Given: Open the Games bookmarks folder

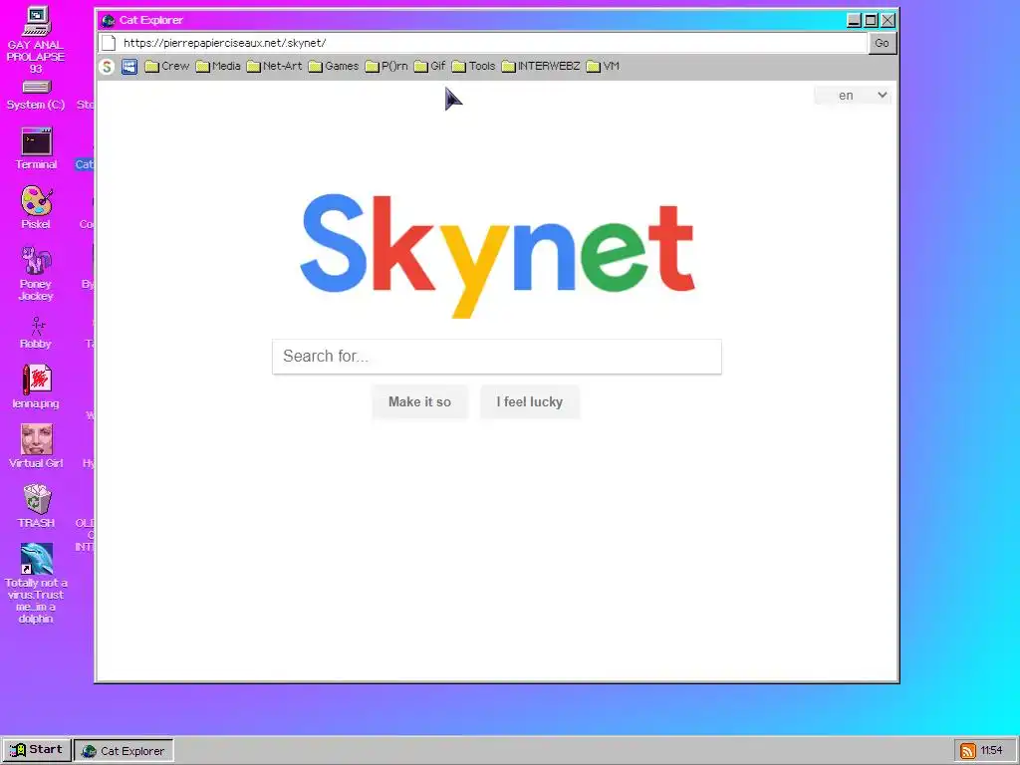Looking at the screenshot, I should [x=333, y=67].
